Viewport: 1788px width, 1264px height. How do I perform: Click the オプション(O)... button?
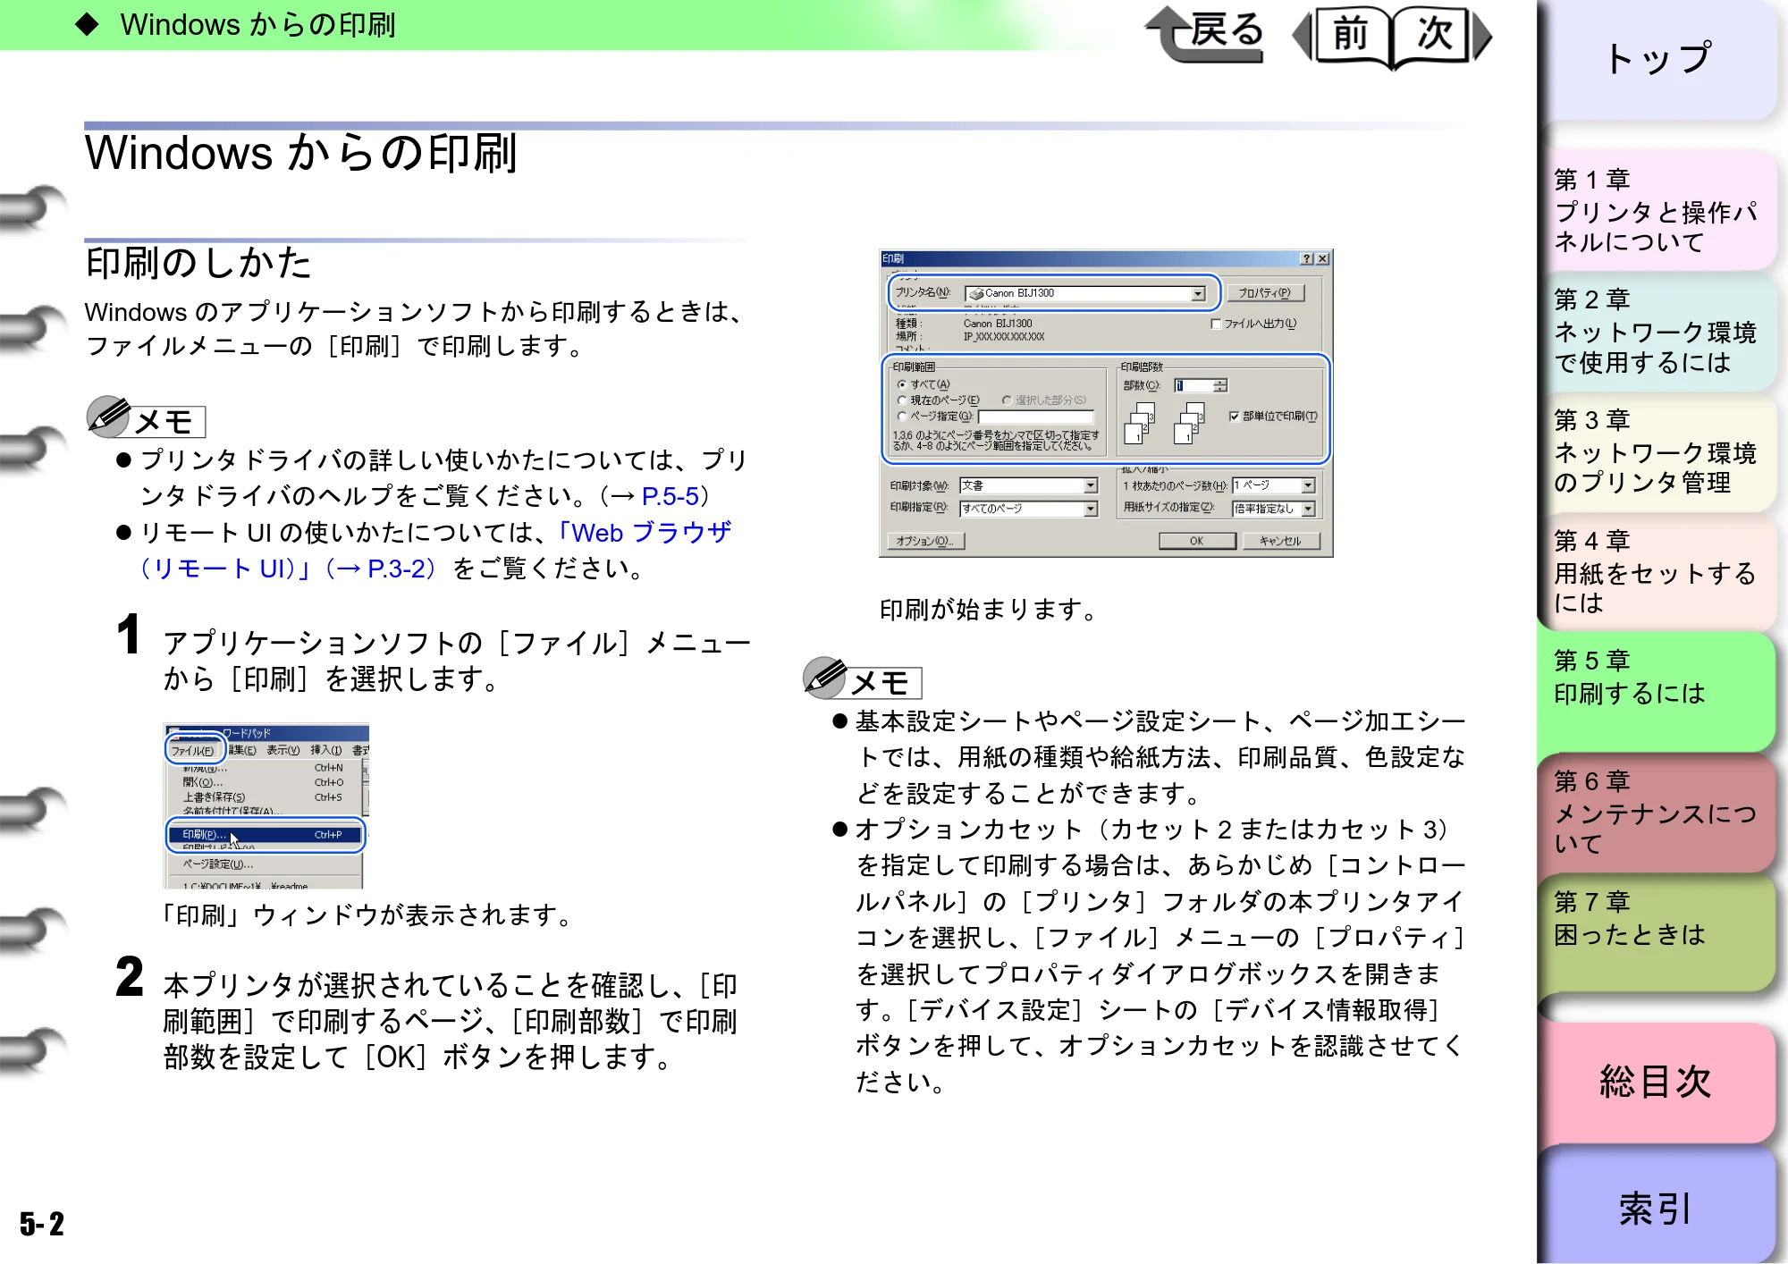click(x=926, y=541)
